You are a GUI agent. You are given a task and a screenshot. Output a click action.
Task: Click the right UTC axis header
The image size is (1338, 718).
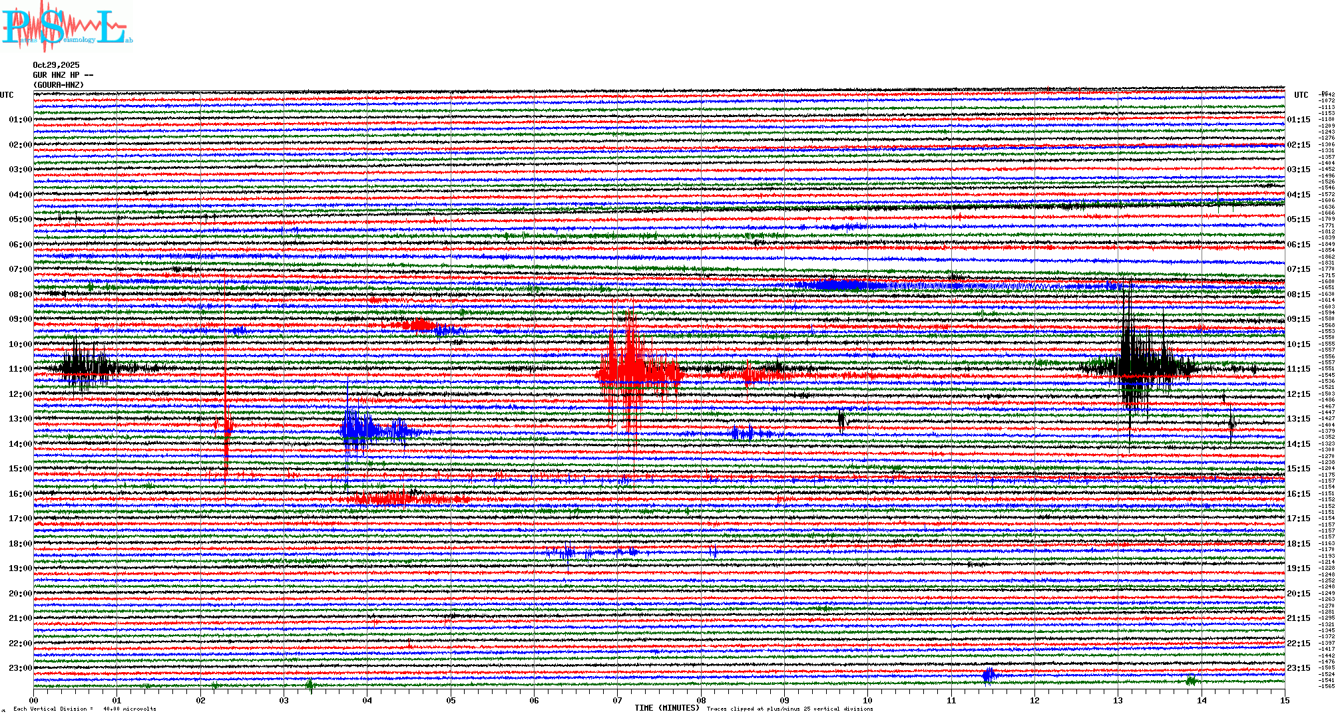1301,95
